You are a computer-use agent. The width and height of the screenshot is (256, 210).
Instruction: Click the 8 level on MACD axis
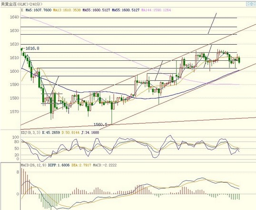pos(18,172)
